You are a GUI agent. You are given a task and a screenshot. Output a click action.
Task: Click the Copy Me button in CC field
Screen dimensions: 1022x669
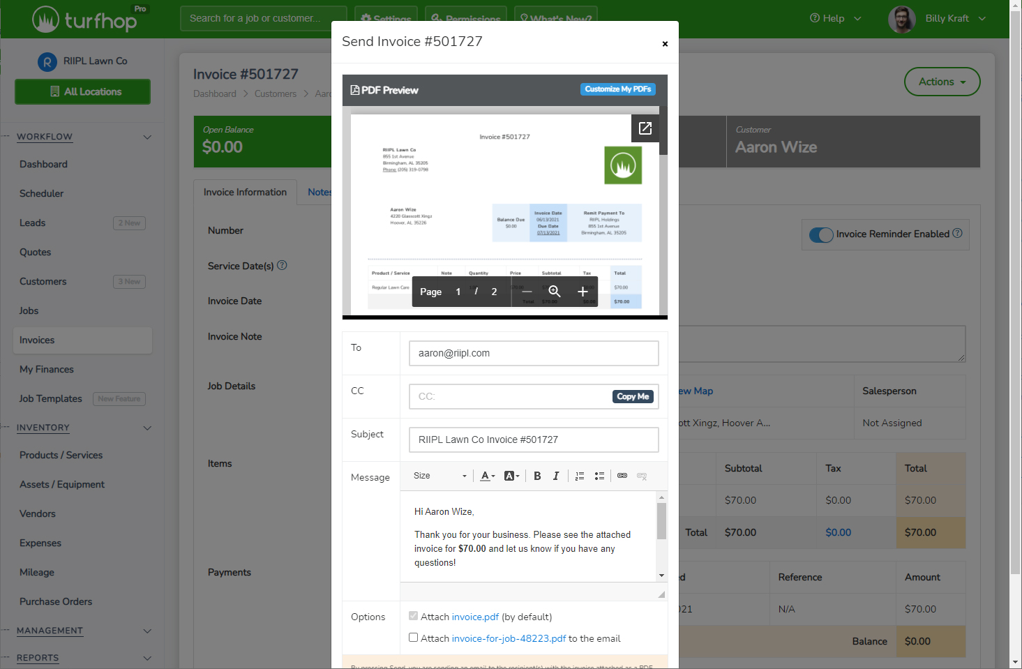(633, 396)
